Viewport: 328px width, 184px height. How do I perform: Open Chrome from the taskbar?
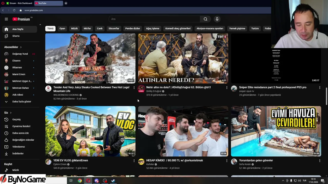[x=80, y=181]
